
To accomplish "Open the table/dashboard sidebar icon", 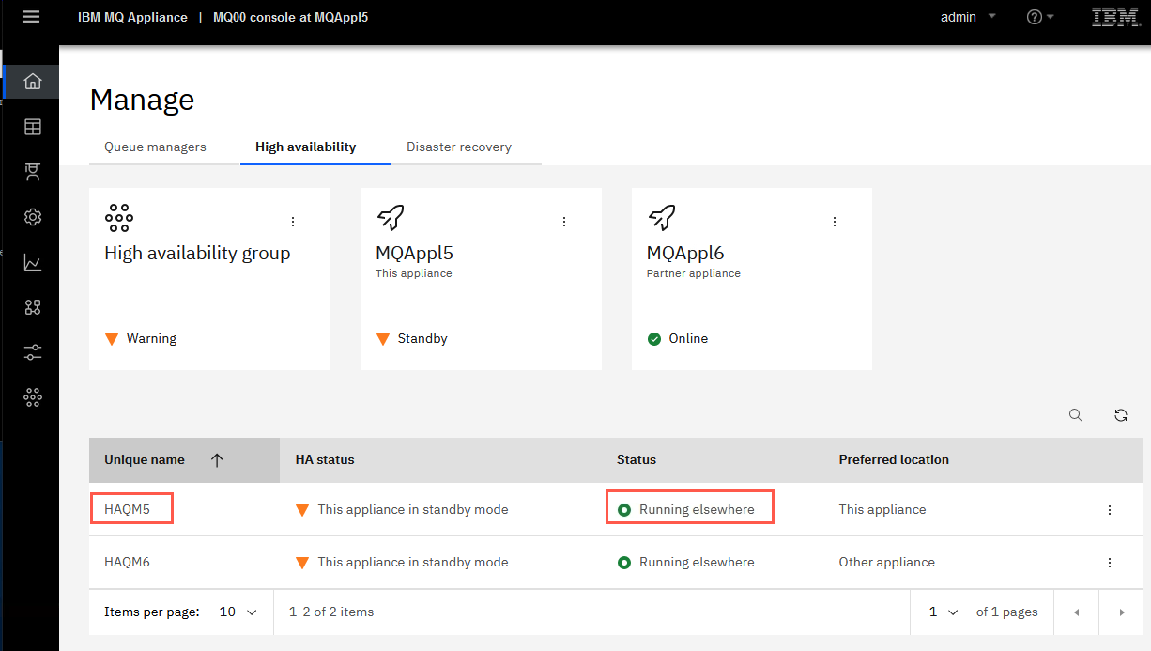I will (32, 127).
